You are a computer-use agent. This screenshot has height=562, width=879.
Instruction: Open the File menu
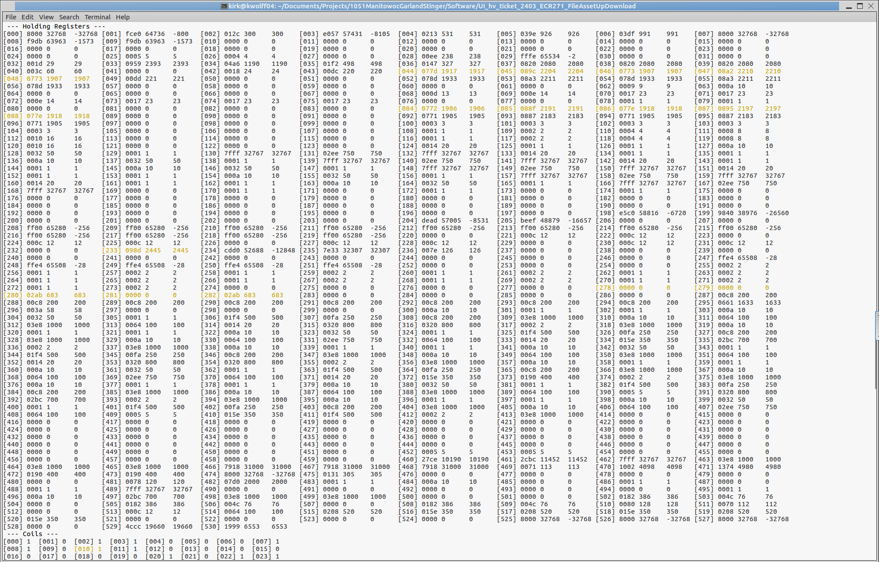tap(11, 17)
